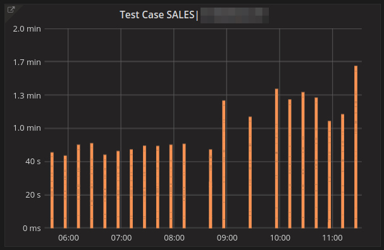Open the panel external link icon
This screenshot has height=250, width=384.
11,9
